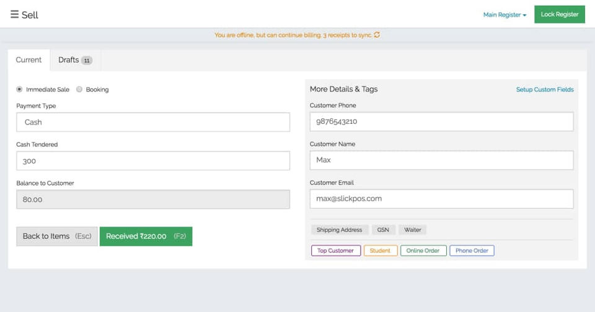Click the Received ₹220.00 button

click(146, 236)
